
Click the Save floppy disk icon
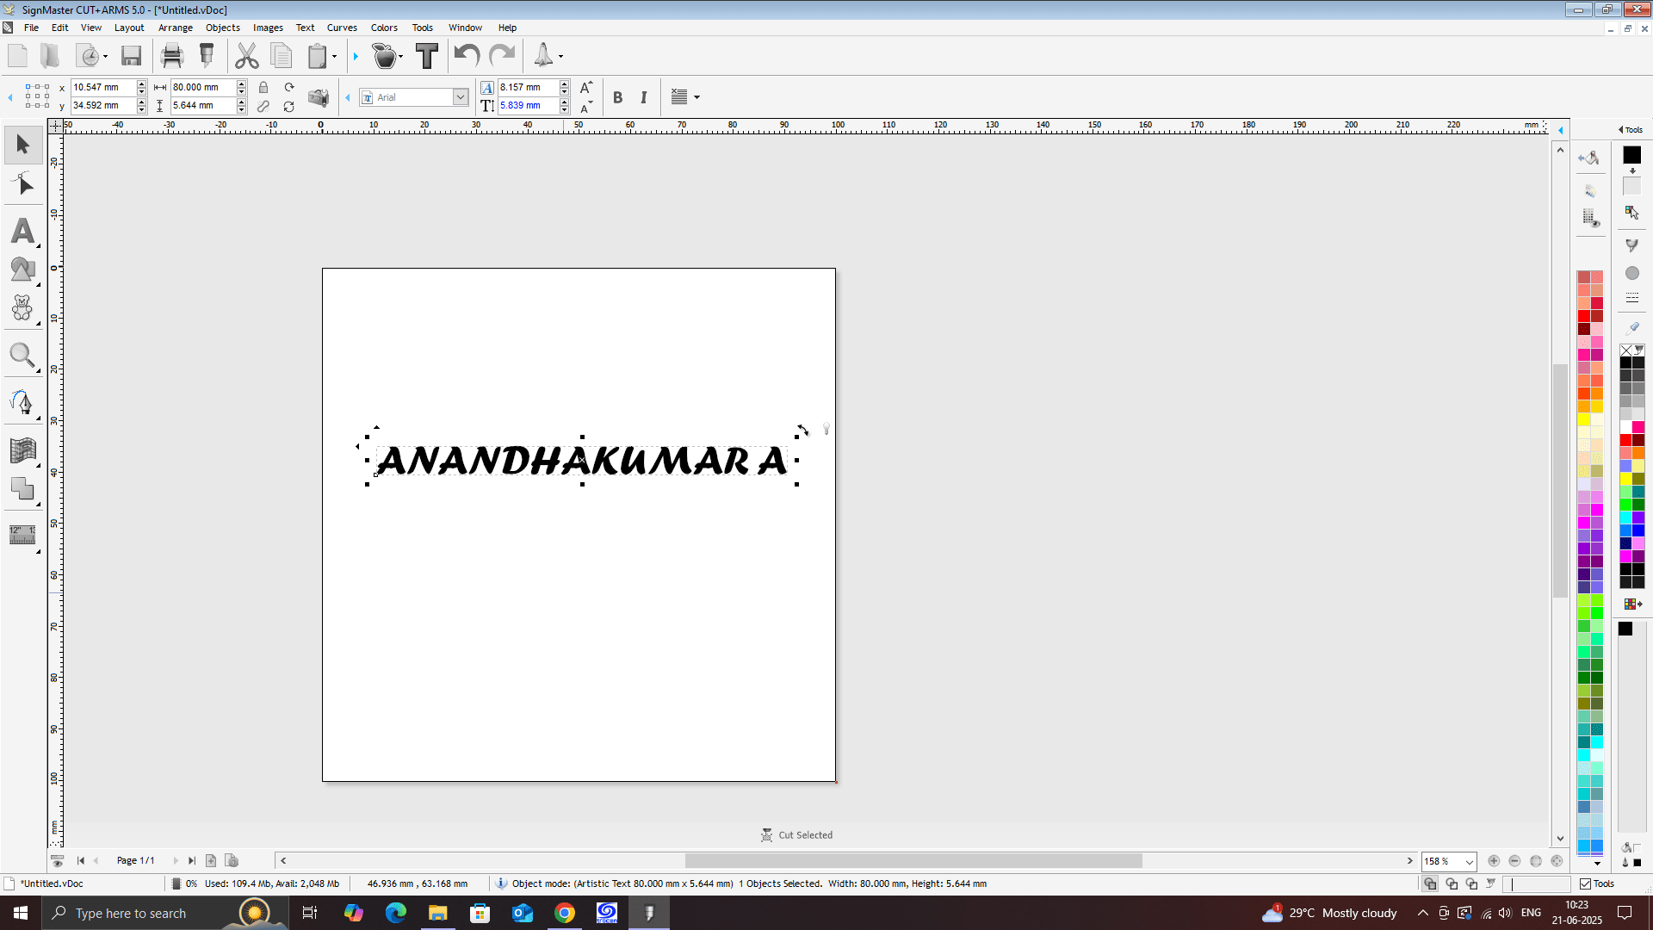[131, 56]
